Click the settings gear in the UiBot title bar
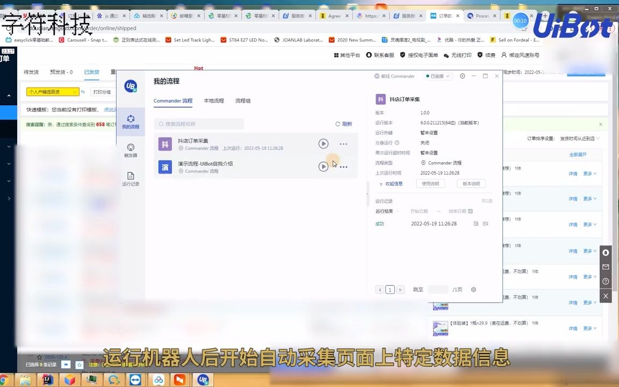Image resolution: width=619 pixels, height=387 pixels. coord(462,76)
